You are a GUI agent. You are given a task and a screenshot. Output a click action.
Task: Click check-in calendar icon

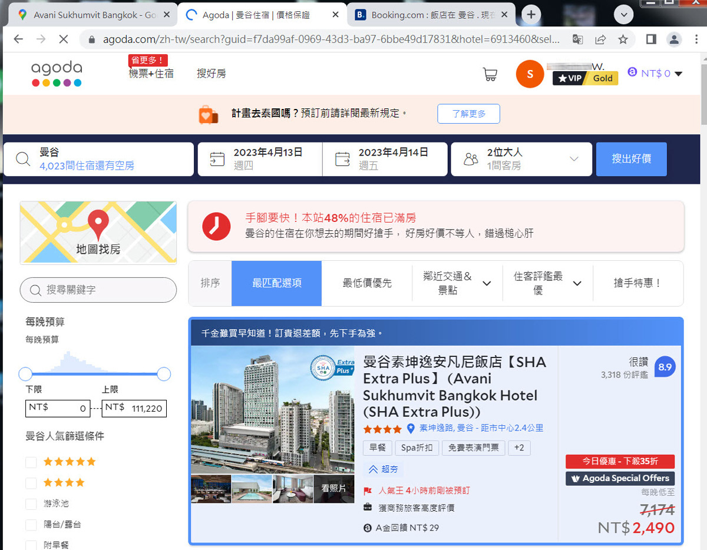click(217, 159)
